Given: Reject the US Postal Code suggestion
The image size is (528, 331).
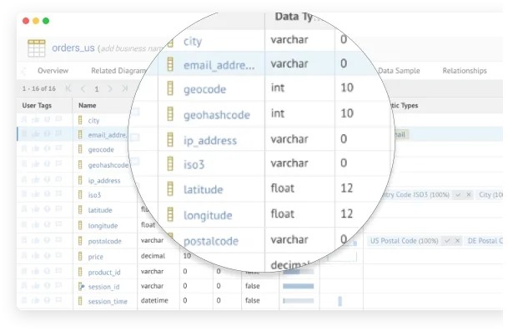Looking at the screenshot, I should [458, 241].
